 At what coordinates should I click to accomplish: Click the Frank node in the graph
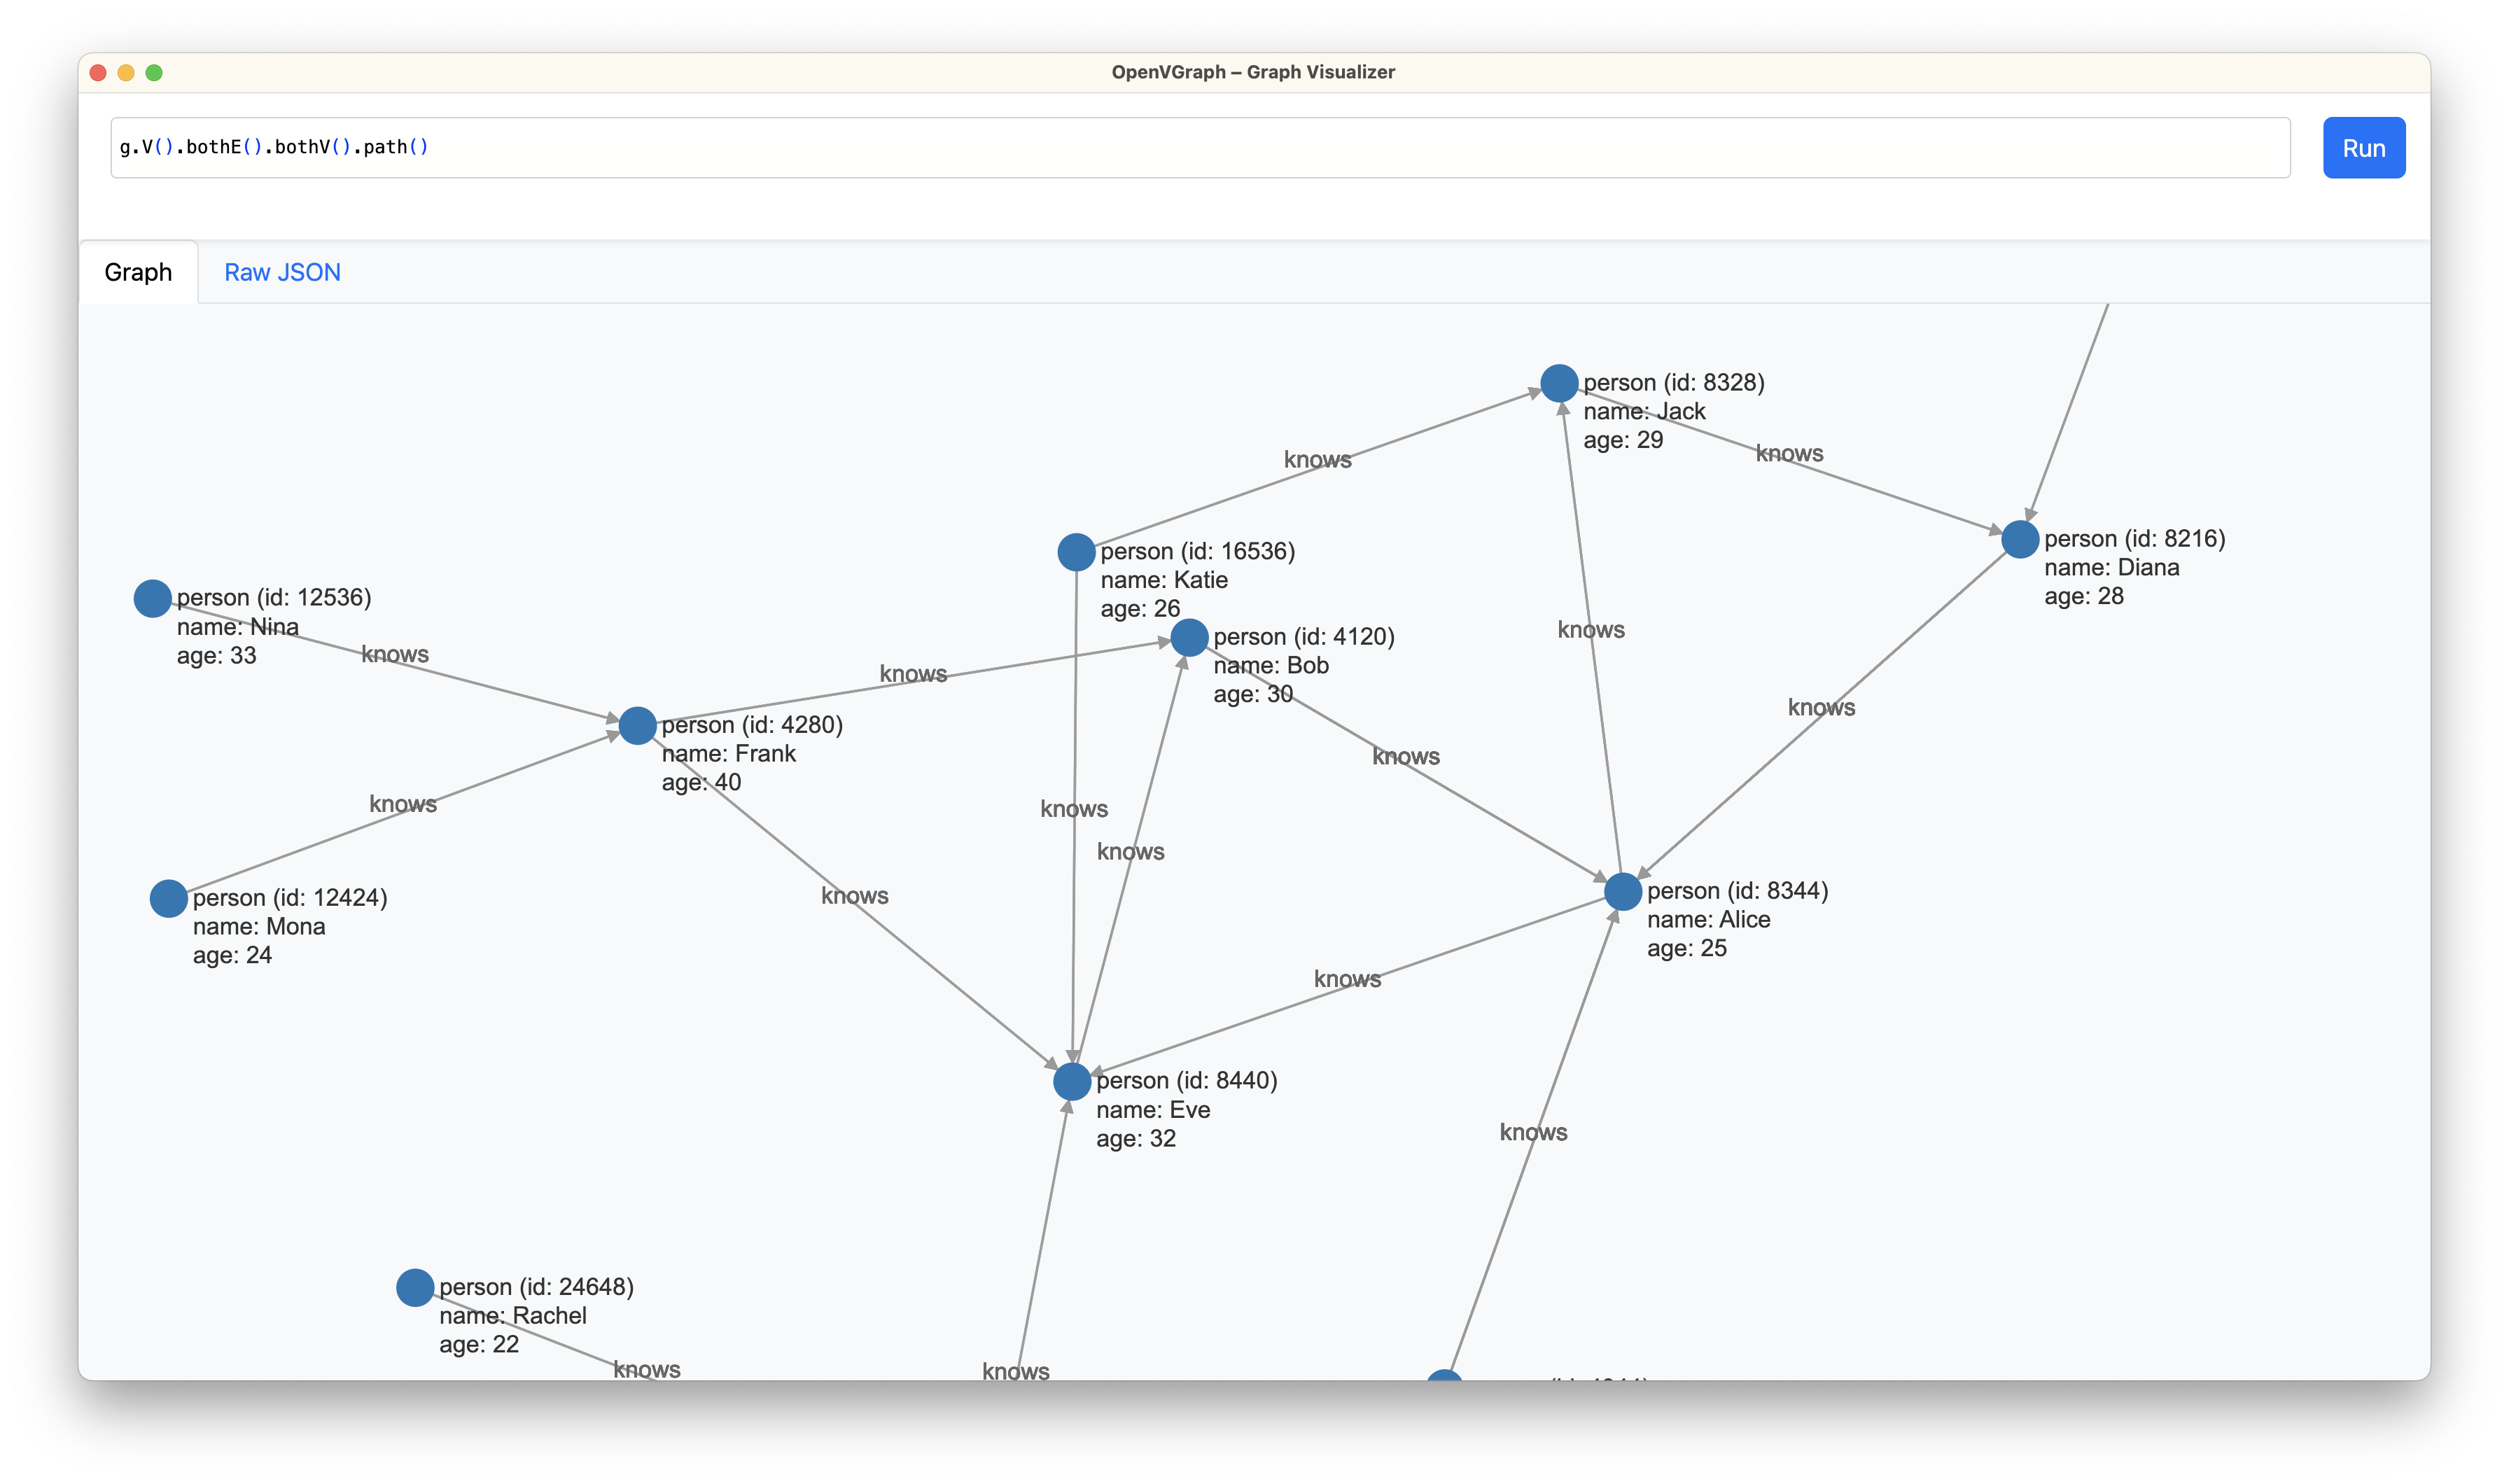point(637,725)
